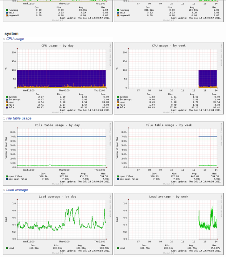Click orange user legend swatch in weekly CPU
The image size is (226, 257).
point(118,102)
